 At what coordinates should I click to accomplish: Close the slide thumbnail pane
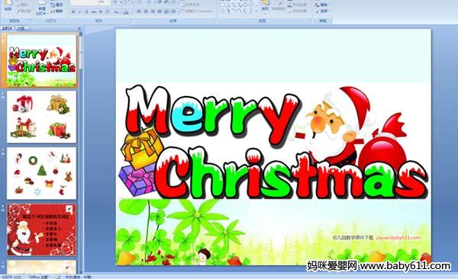79,28
